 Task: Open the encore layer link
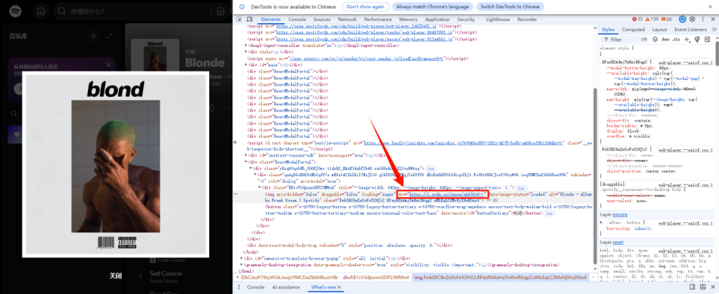(620, 214)
